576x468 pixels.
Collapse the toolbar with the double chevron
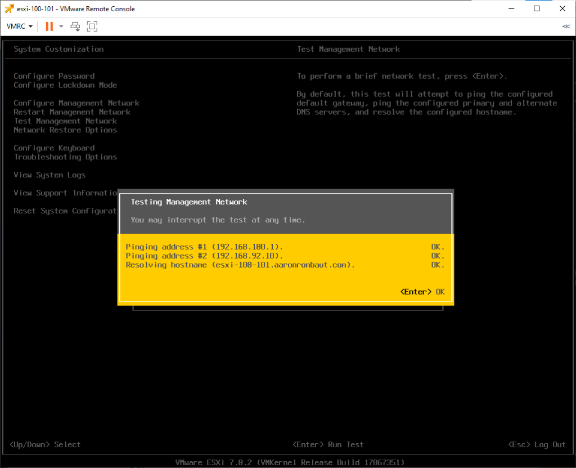tap(566, 26)
